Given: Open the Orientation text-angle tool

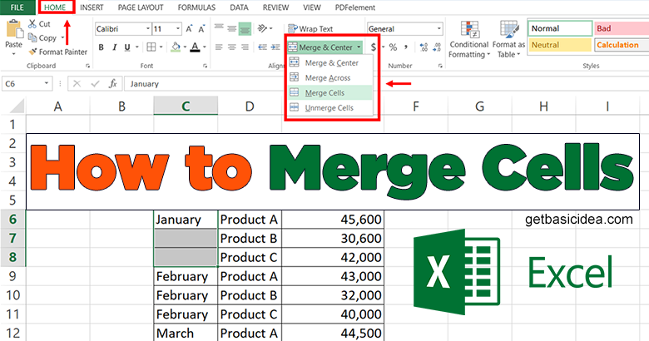Looking at the screenshot, I should click(x=262, y=28).
